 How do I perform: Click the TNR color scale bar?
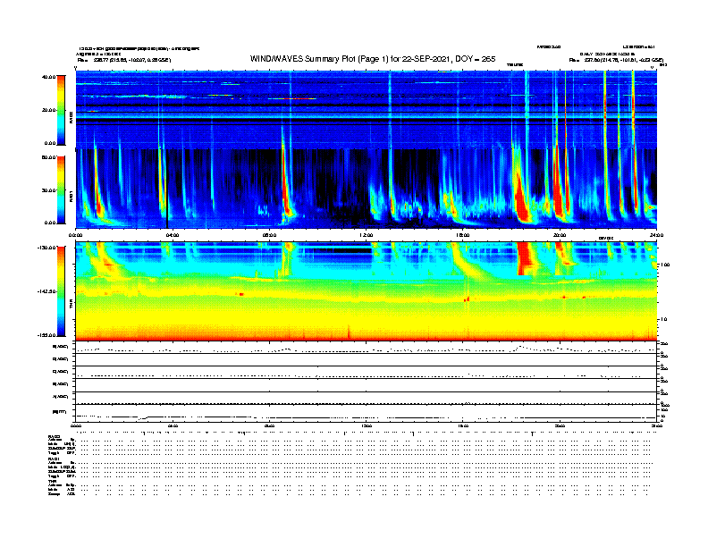[61, 291]
